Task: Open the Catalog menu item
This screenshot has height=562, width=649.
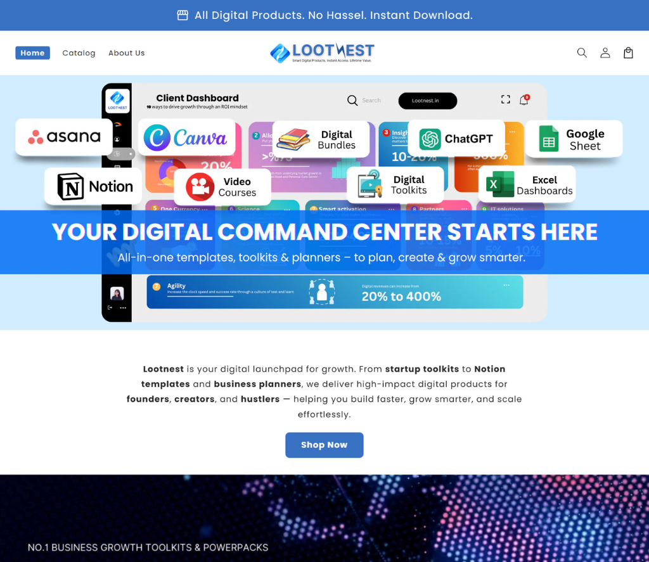Action: pos(79,53)
